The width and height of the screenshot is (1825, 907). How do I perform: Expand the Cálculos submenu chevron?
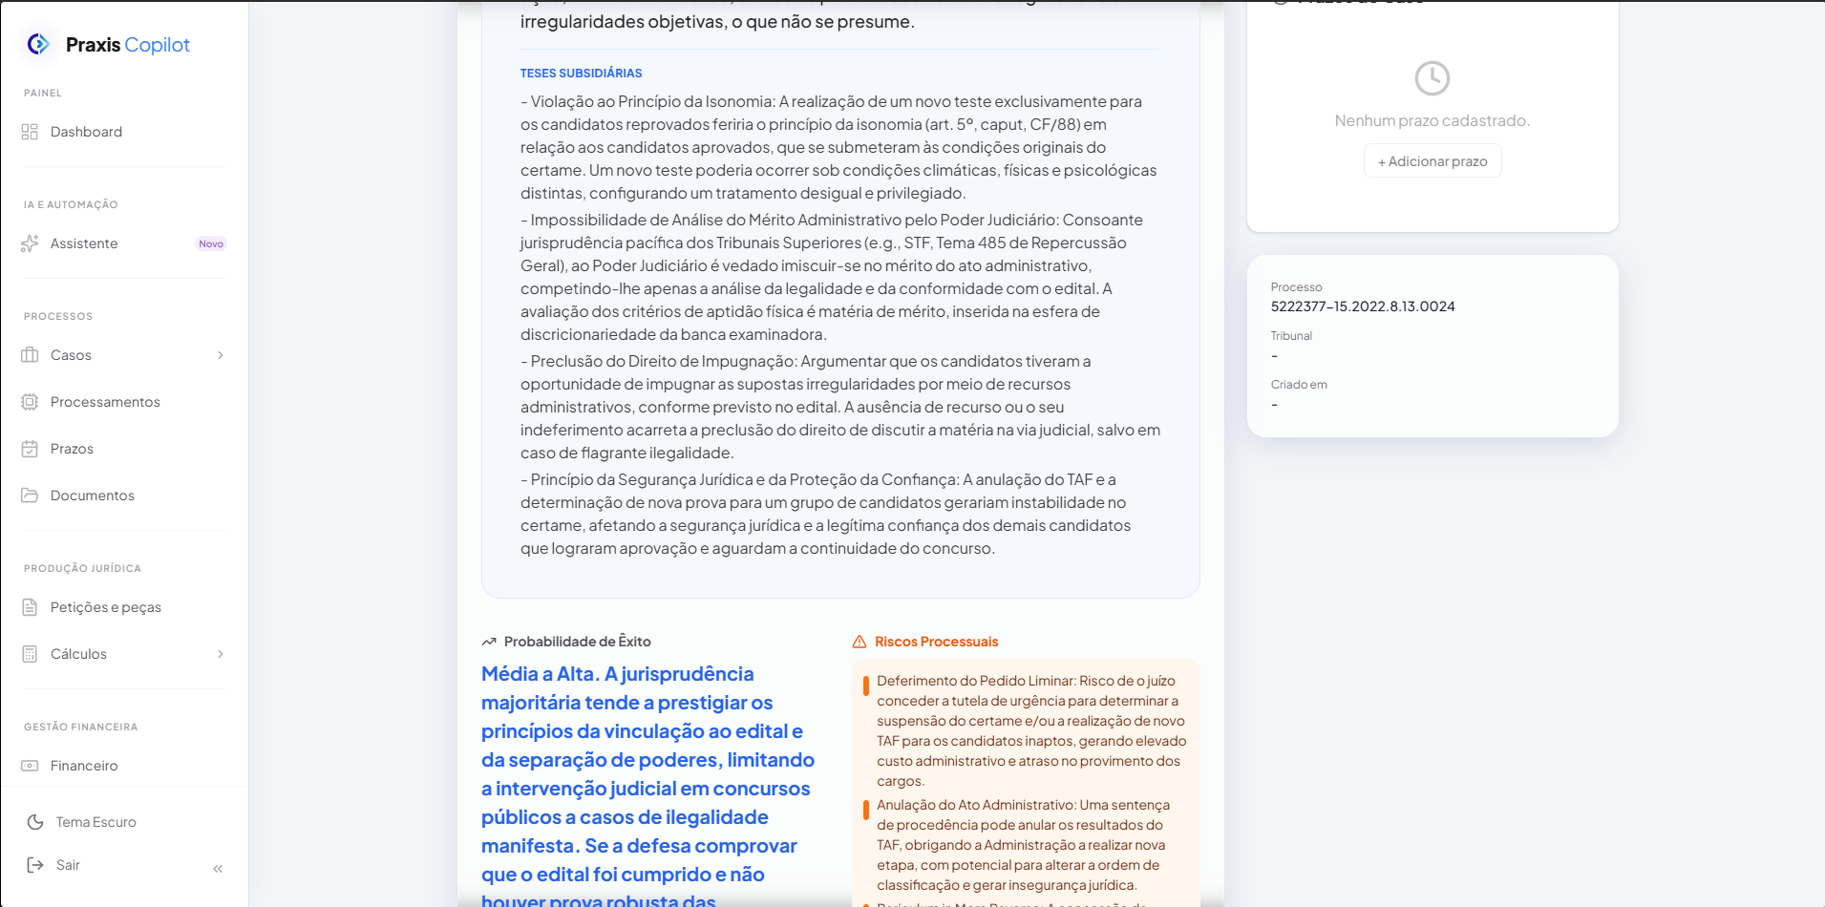pos(221,654)
